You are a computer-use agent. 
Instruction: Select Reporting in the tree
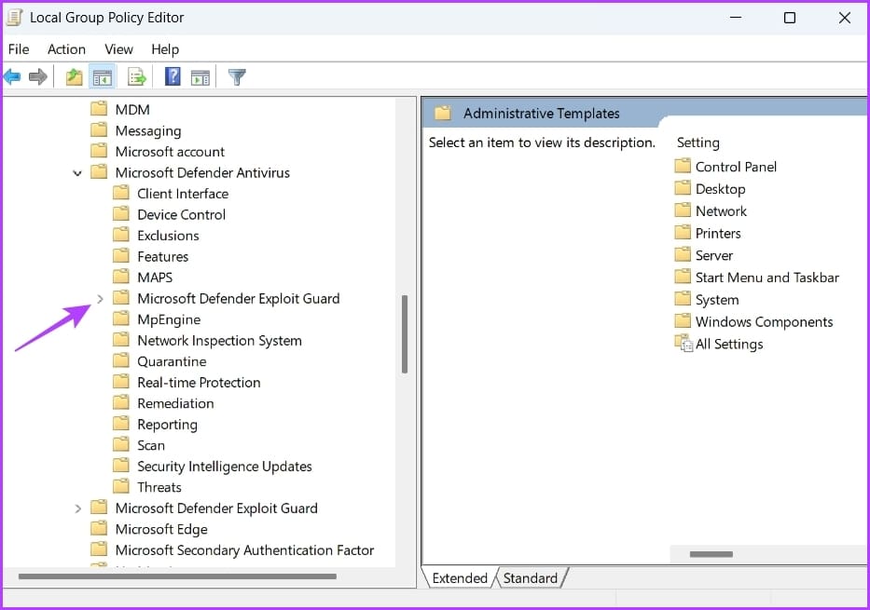[x=167, y=425]
